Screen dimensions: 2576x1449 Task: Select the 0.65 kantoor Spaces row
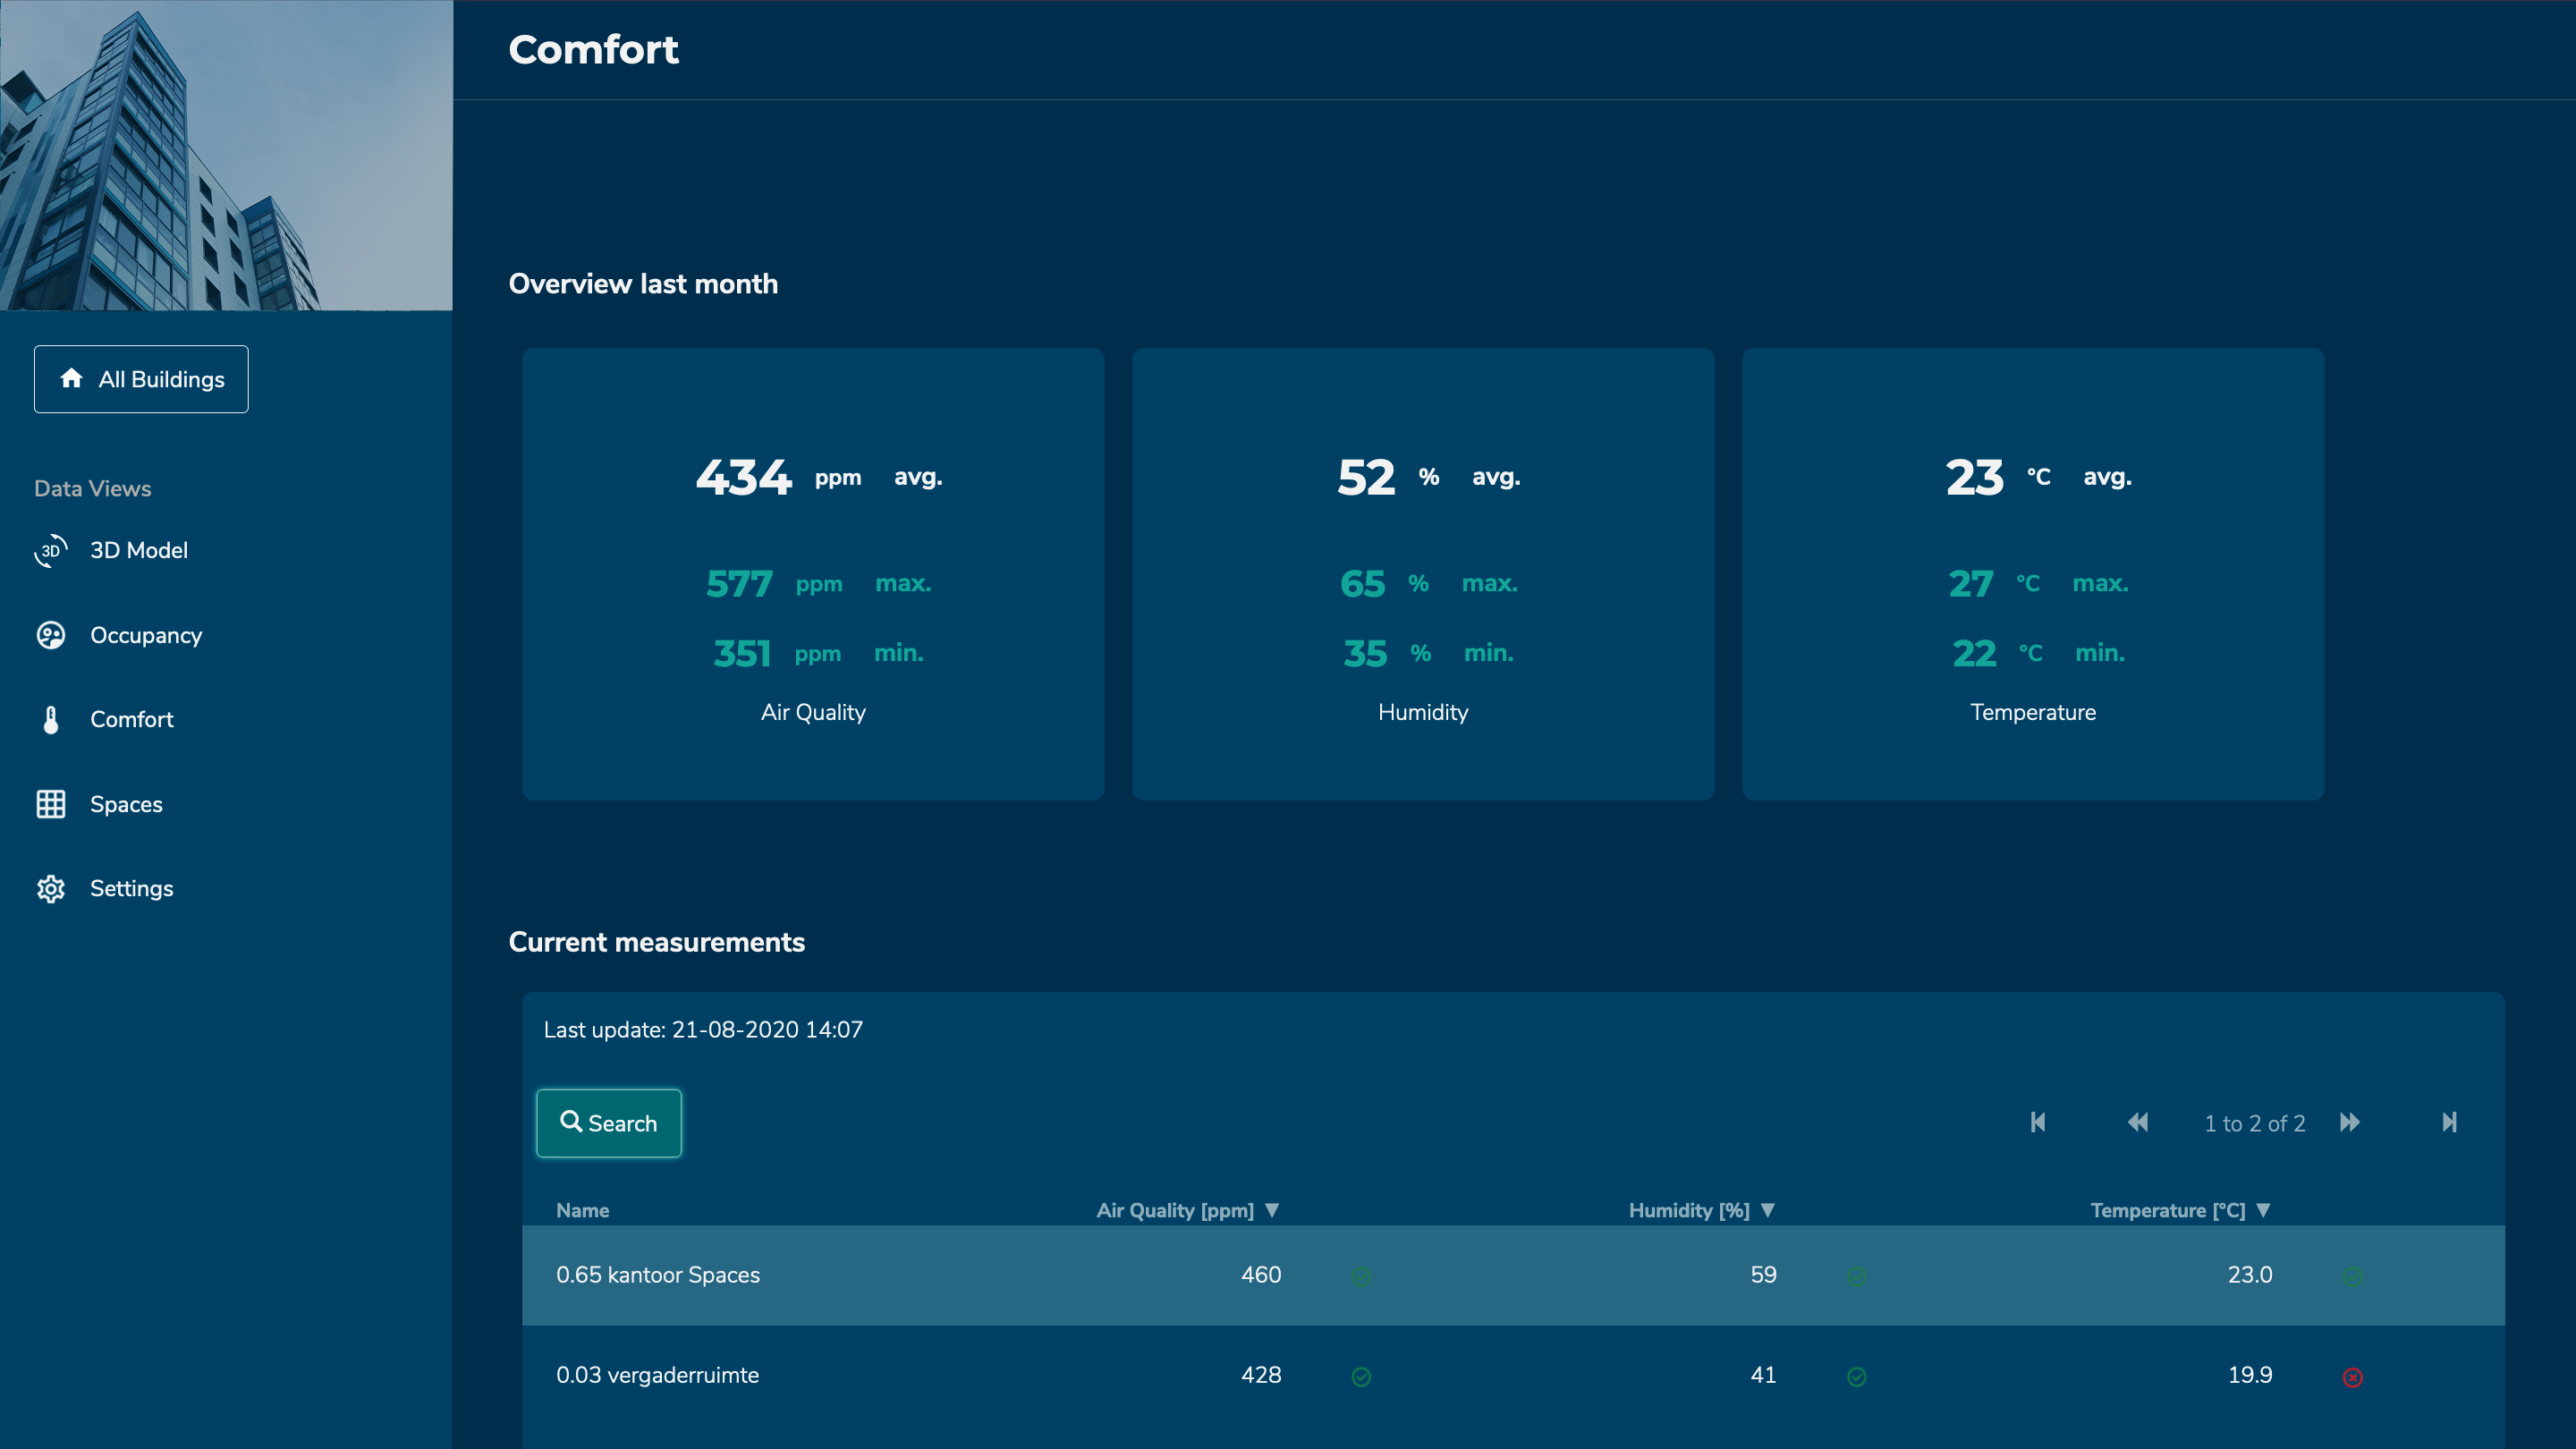[658, 1275]
